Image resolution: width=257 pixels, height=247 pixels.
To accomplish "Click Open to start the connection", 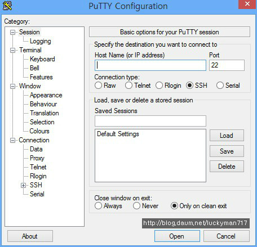I will (x=177, y=236).
